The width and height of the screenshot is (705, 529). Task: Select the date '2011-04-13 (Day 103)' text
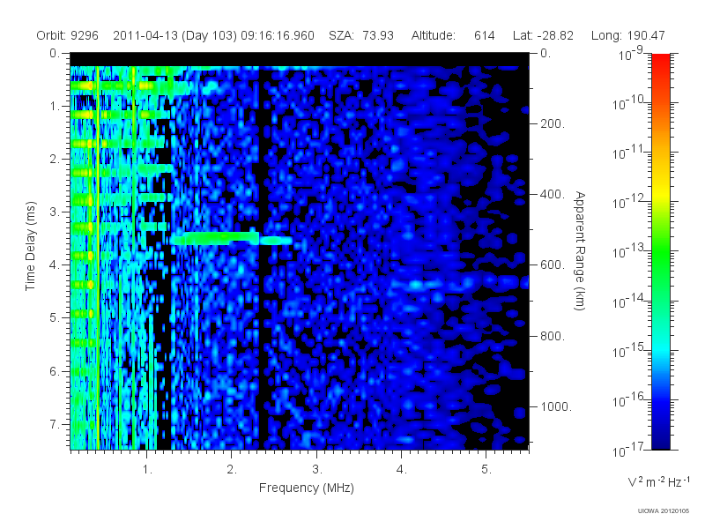point(174,35)
